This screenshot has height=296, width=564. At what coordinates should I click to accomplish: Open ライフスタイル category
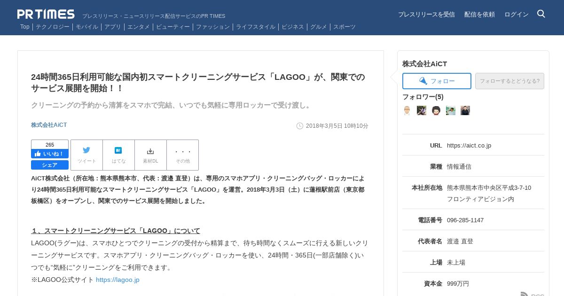(256, 27)
